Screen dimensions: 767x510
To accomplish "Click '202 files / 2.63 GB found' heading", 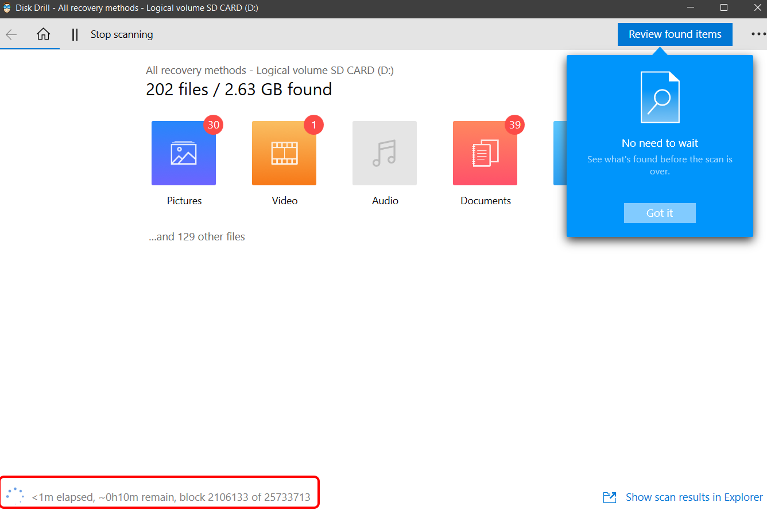I will (x=239, y=89).
